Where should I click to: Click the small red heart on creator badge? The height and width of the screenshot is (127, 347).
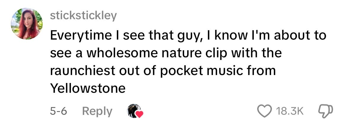pyautogui.click(x=139, y=114)
